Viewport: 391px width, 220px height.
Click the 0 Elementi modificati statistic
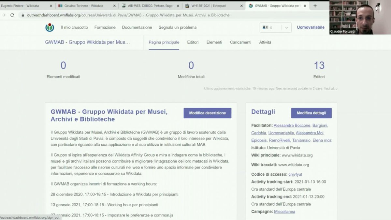point(63,70)
